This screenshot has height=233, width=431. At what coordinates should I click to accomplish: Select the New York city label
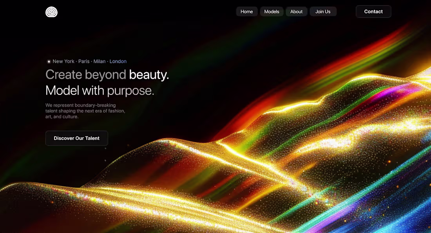tap(63, 61)
